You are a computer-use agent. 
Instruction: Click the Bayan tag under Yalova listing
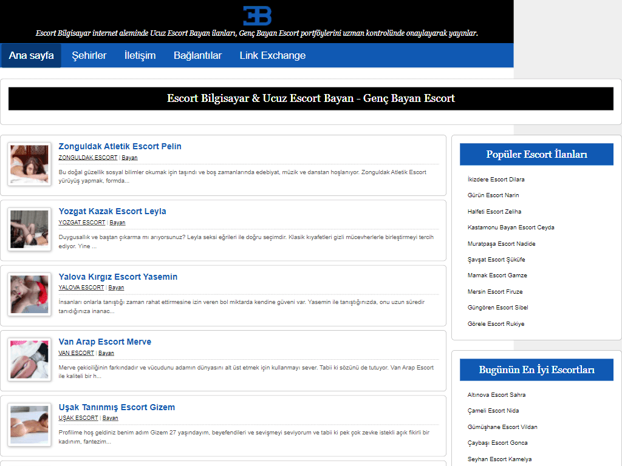pyautogui.click(x=116, y=288)
